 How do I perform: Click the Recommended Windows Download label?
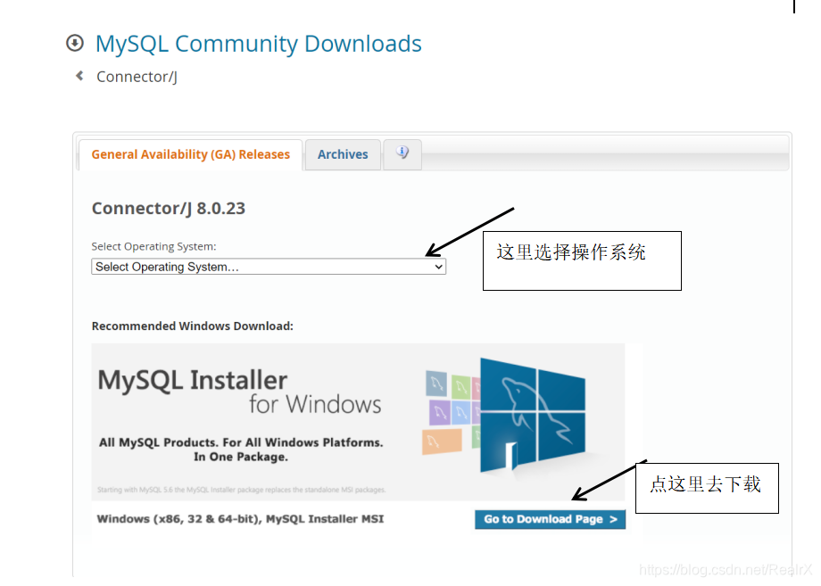pos(192,326)
